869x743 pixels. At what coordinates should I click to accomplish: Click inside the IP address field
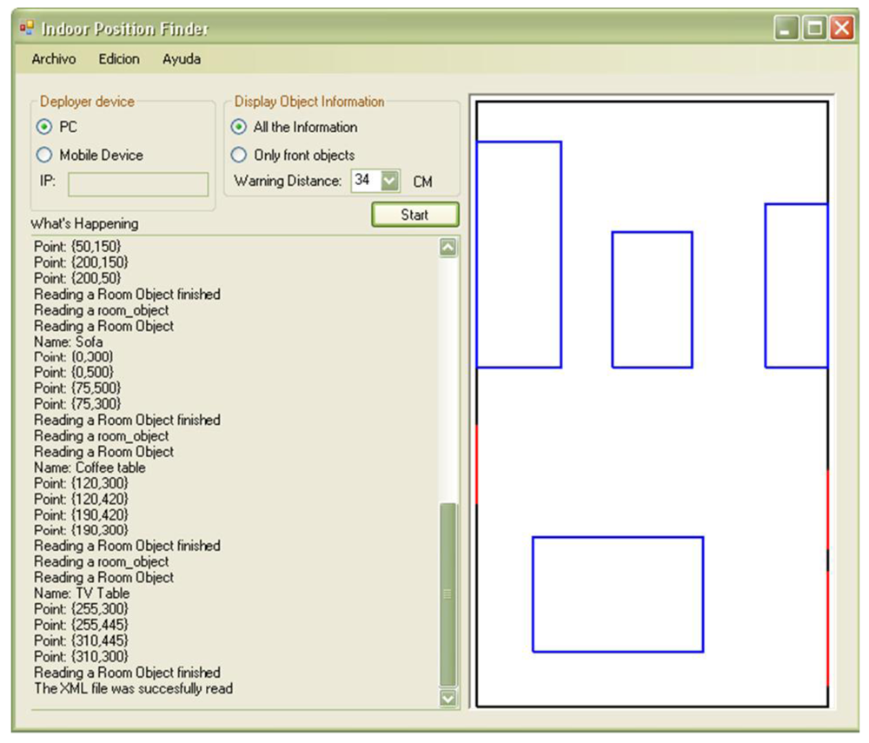(138, 184)
